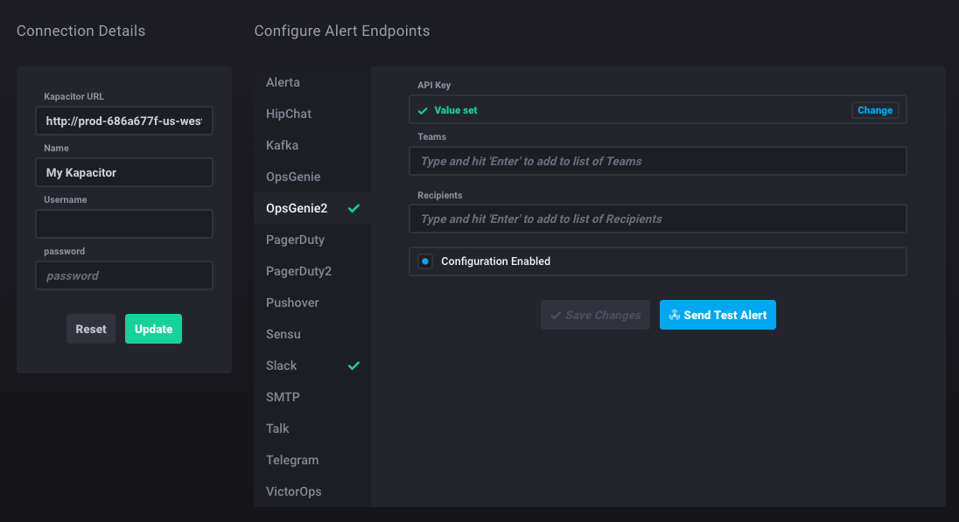Click the Kapacitor URL field

click(x=123, y=121)
